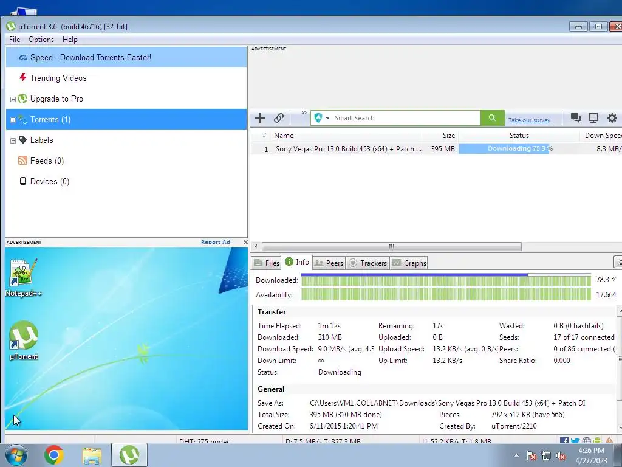
Task: Show hidden tray icons arrow
Action: click(516, 455)
